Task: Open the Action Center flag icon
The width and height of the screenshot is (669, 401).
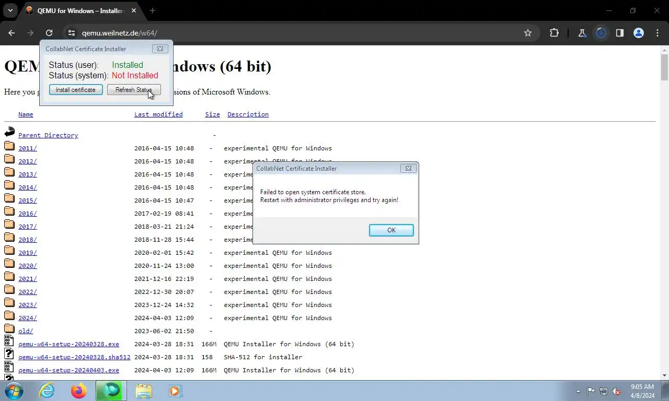Action: pos(591,391)
